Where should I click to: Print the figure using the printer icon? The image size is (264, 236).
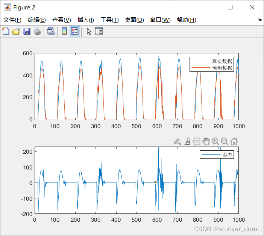[x=37, y=31]
